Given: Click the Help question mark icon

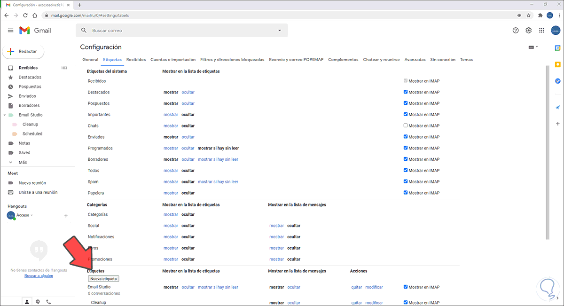Looking at the screenshot, I should (516, 31).
